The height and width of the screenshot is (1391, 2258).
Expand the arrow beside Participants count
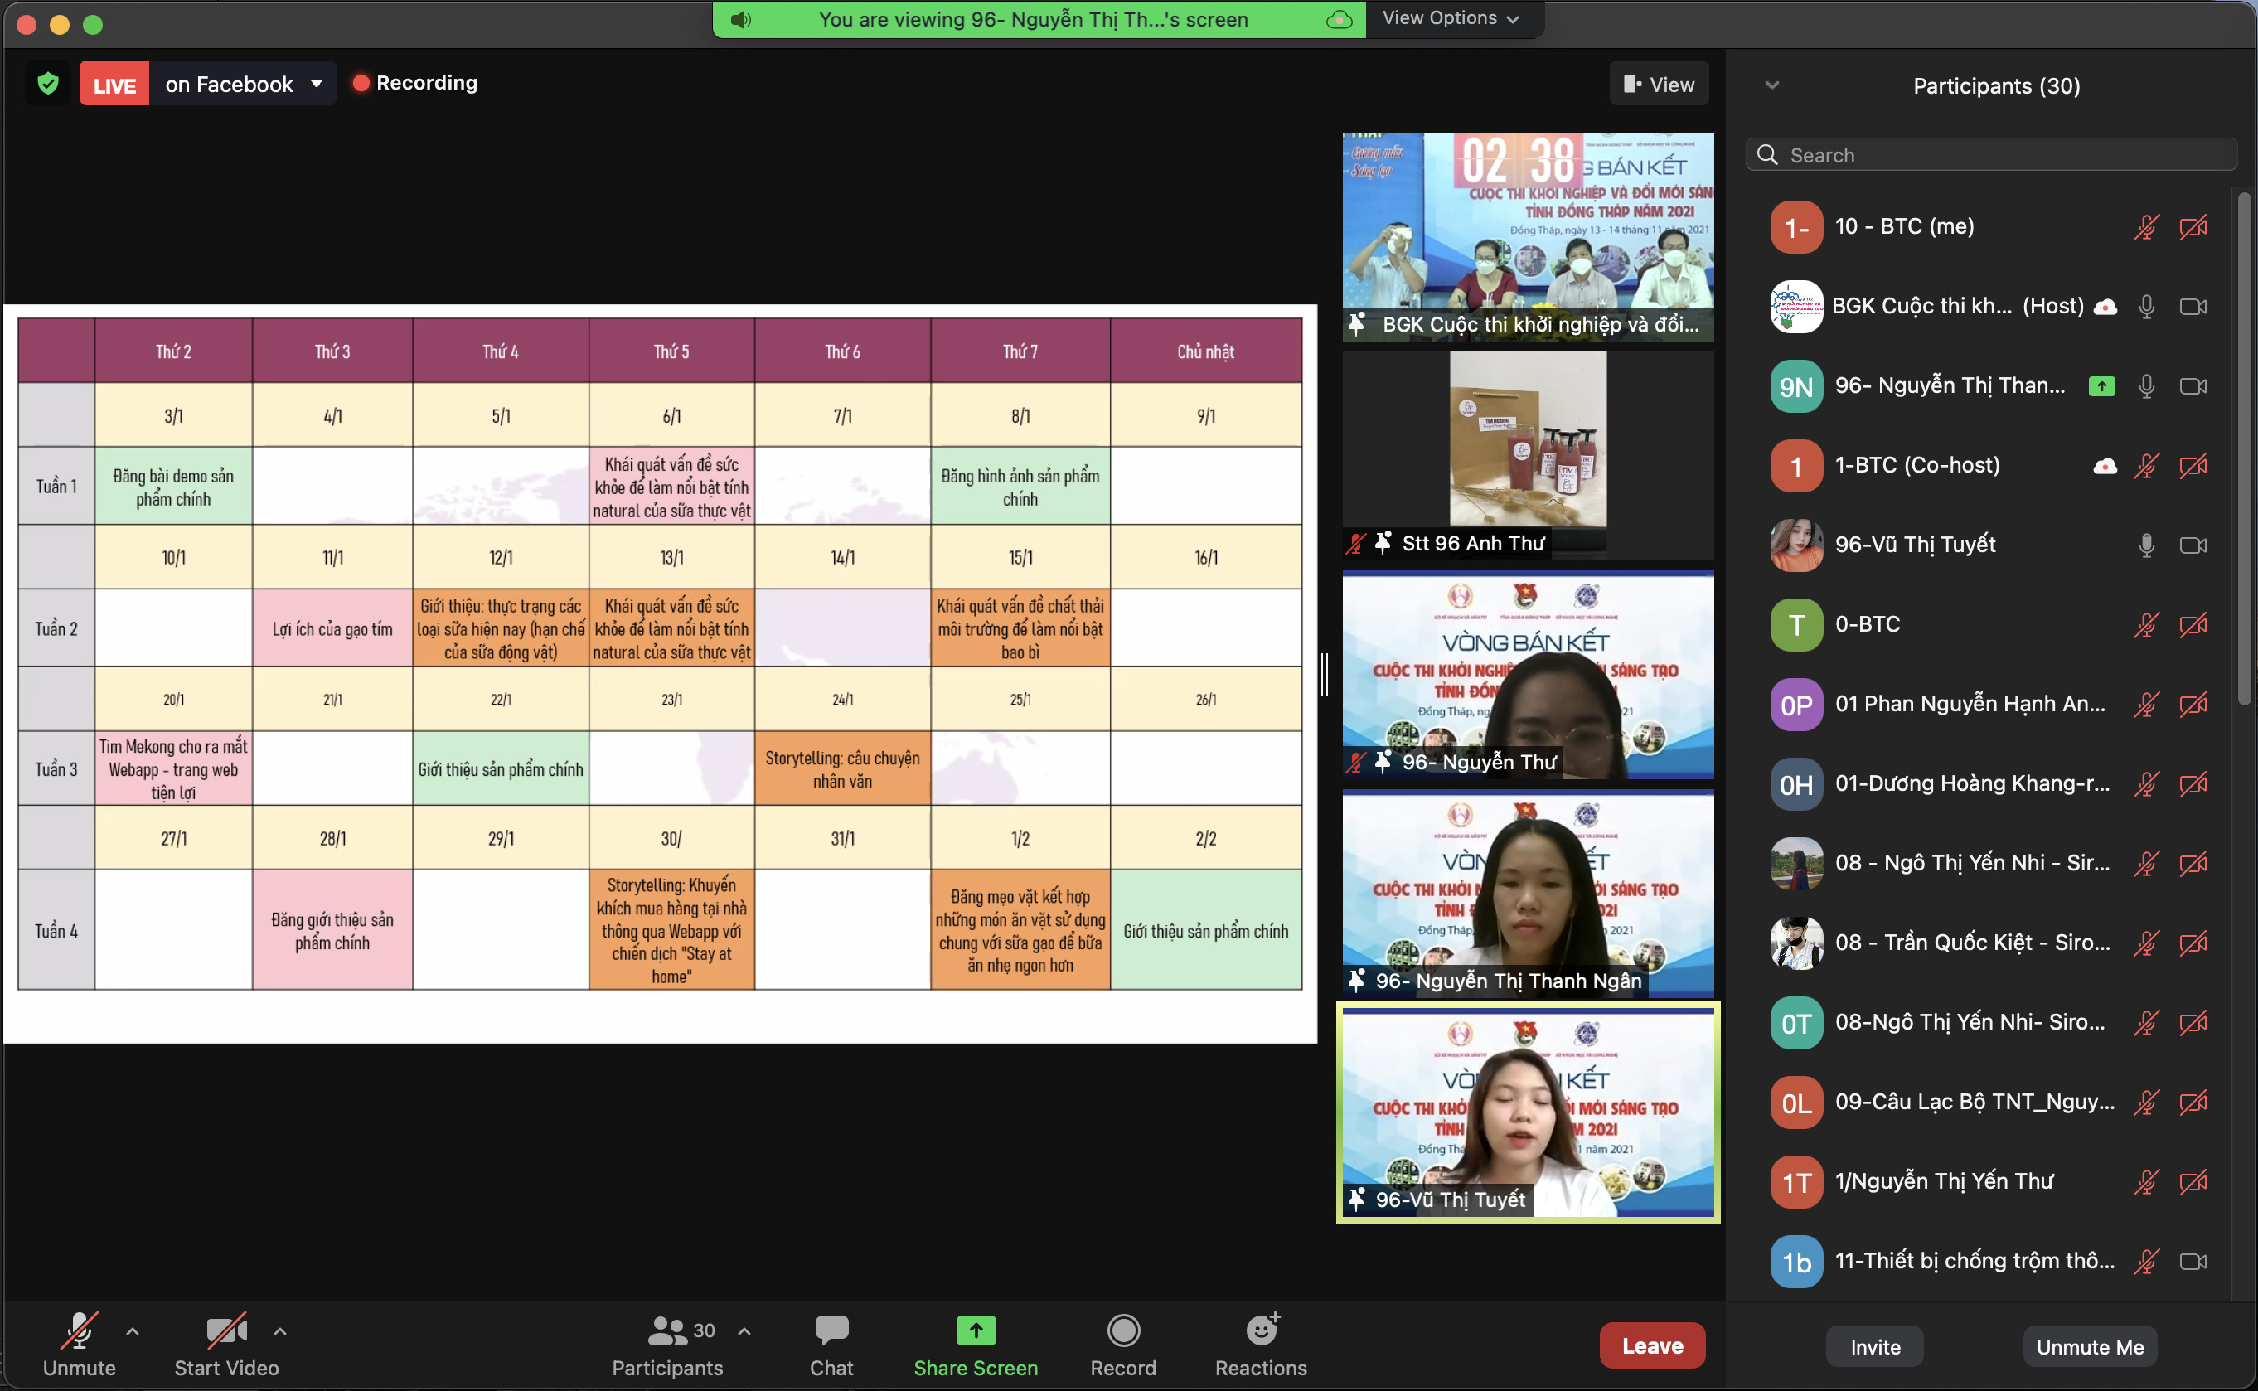pos(744,1331)
